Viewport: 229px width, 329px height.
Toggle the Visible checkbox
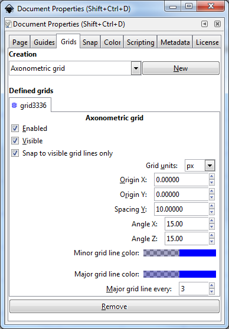(x=15, y=140)
